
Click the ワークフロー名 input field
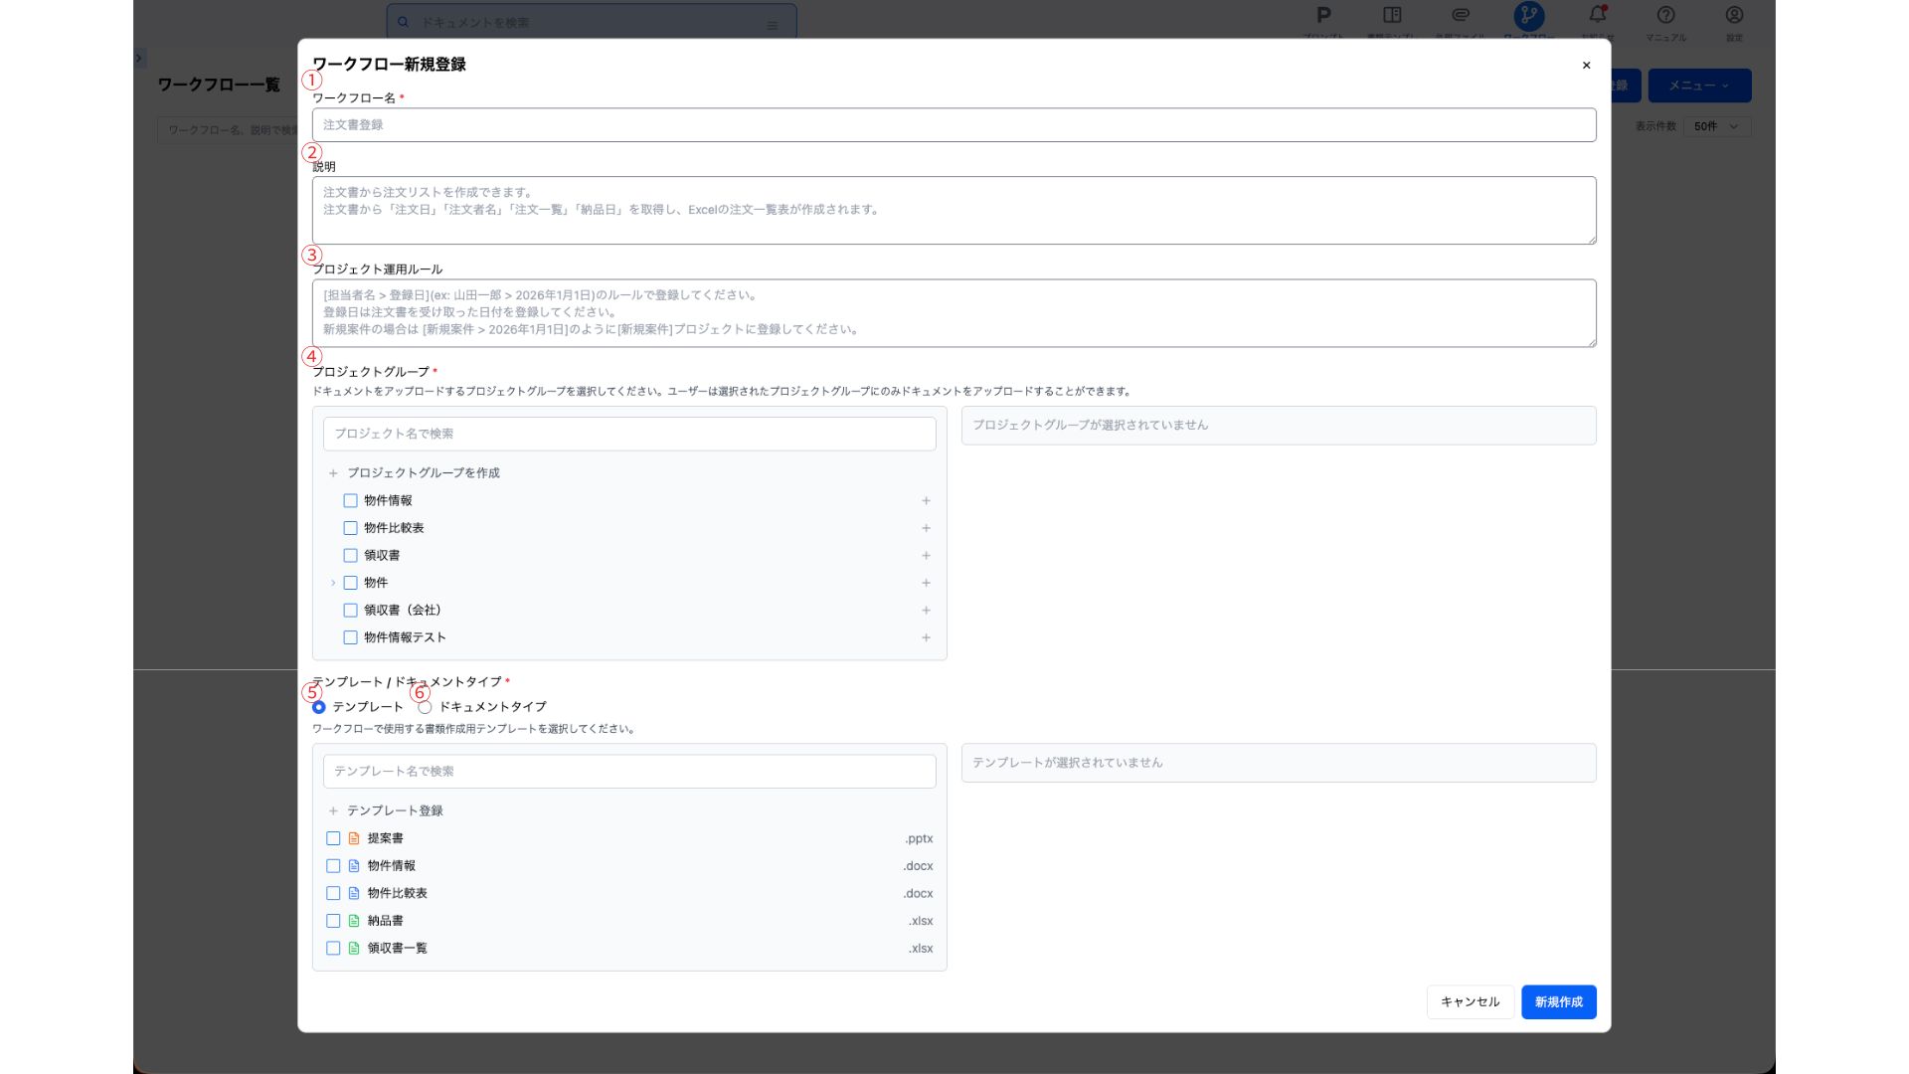[x=954, y=125]
